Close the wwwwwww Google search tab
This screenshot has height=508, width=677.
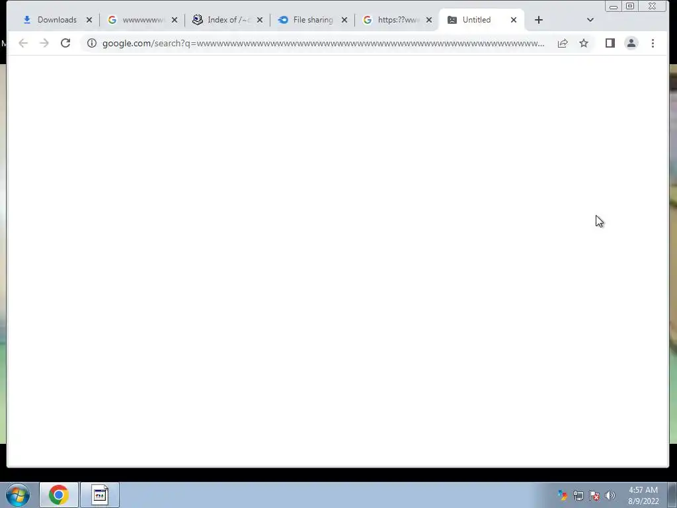pos(175,20)
